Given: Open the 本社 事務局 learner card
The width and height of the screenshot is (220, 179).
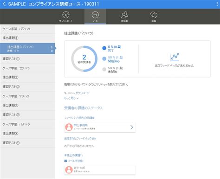Looking at the screenshot, I should [100, 127].
